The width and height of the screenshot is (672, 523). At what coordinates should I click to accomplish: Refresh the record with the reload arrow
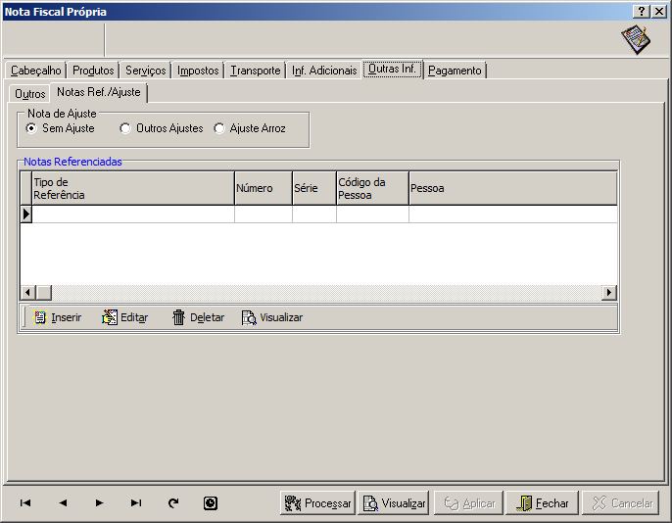point(173,503)
